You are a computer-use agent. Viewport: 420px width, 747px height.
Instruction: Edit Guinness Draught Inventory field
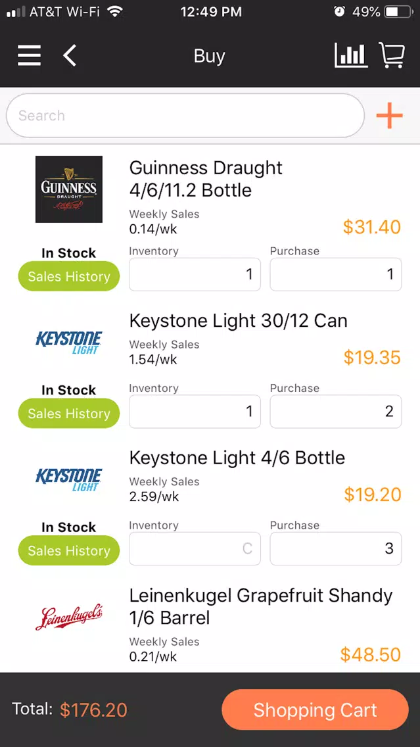tap(195, 274)
